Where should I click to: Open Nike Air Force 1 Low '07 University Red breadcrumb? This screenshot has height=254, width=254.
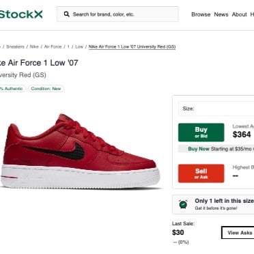(132, 46)
